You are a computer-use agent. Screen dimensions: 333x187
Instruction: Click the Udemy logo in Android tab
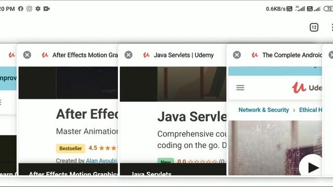pyautogui.click(x=307, y=88)
